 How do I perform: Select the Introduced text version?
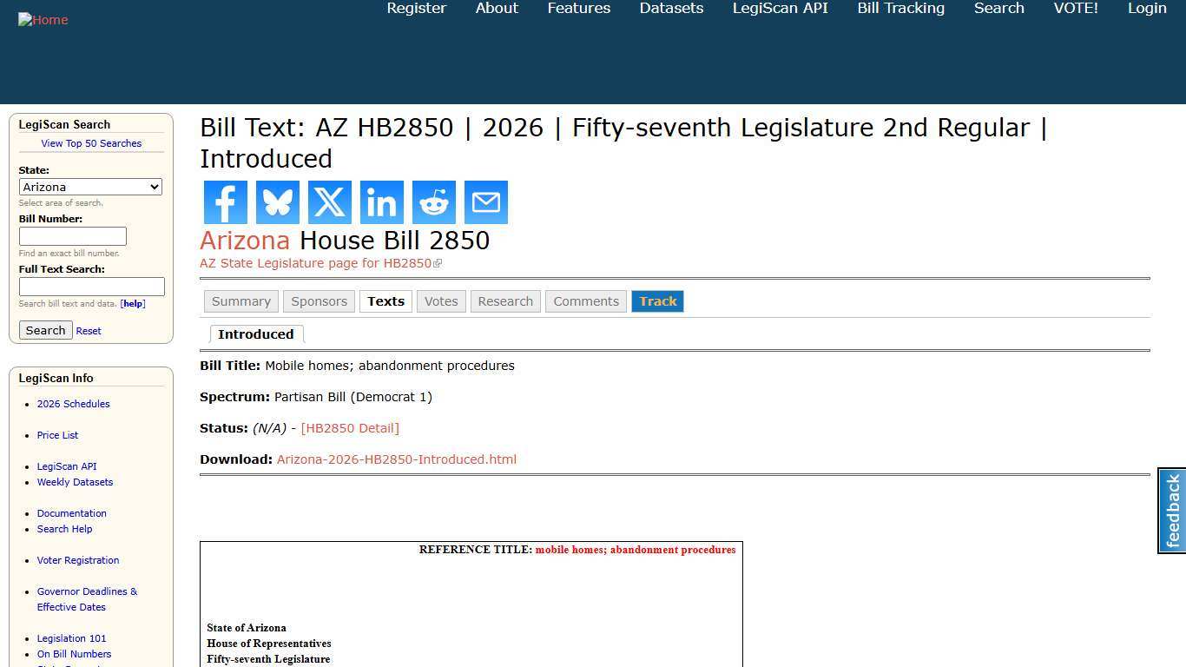tap(256, 333)
